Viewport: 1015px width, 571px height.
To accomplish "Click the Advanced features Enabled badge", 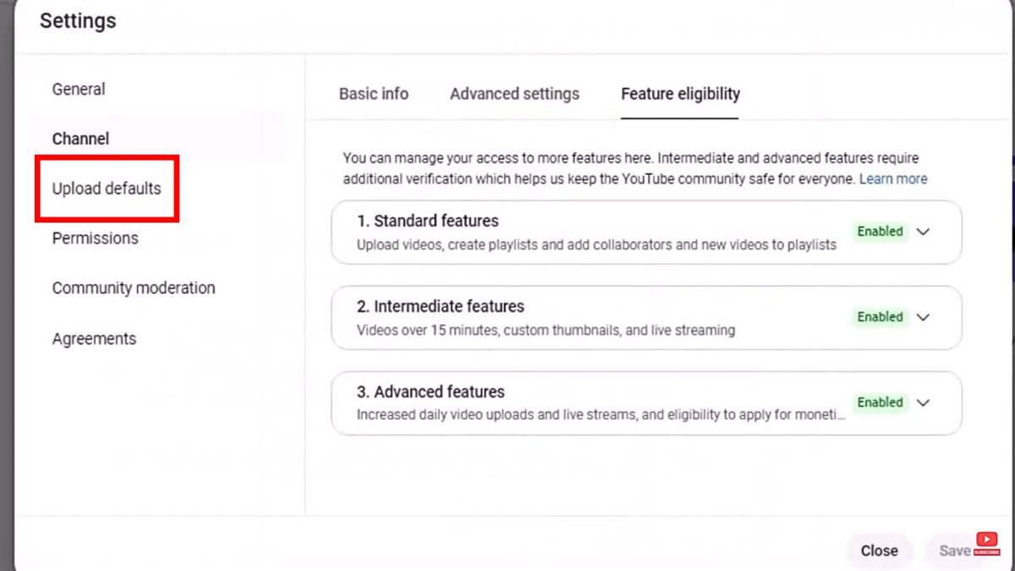I will pos(880,403).
